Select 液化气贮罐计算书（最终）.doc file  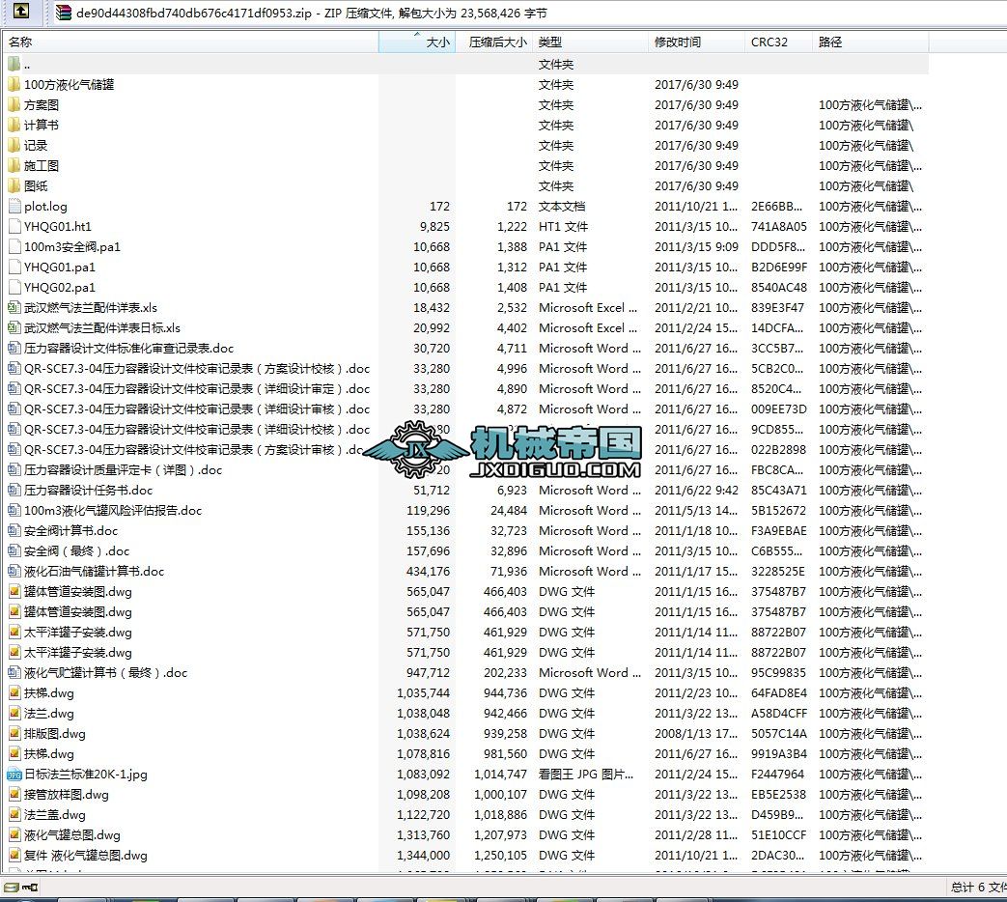(105, 673)
